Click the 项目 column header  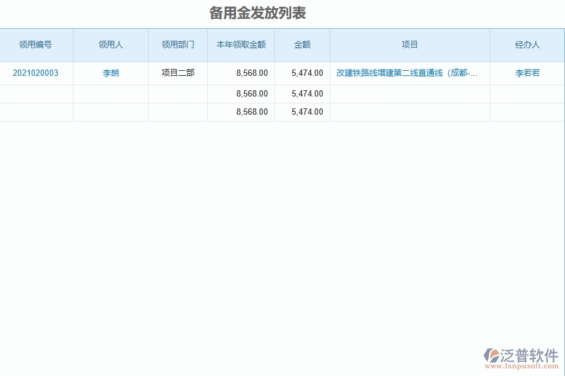tap(409, 44)
